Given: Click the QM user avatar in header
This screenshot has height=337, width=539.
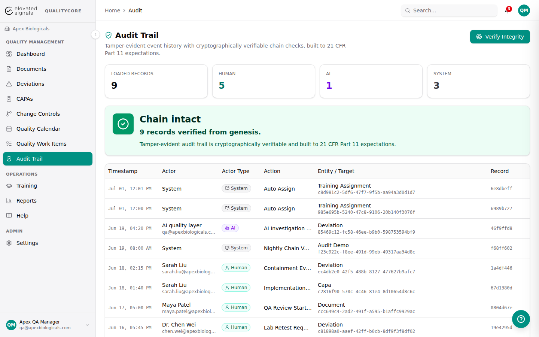Looking at the screenshot, I should coord(524,10).
